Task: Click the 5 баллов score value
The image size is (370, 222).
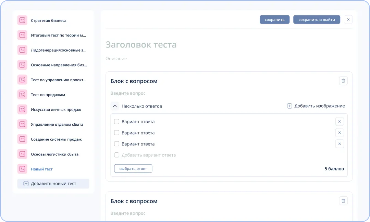Action: (x=334, y=169)
